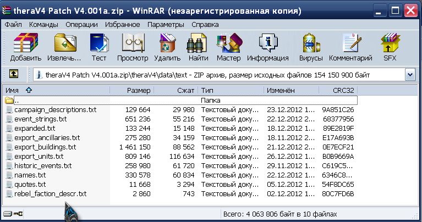Click the Извлечь (Extract) toolbar icon

pyautogui.click(x=65, y=43)
